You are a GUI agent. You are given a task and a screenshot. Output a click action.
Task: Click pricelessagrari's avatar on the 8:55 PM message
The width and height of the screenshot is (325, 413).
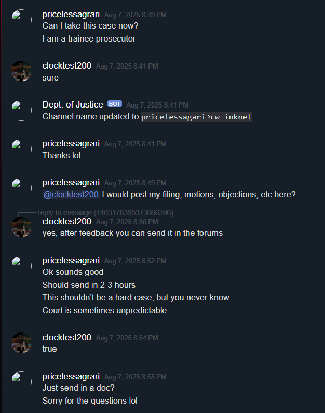pos(21,382)
